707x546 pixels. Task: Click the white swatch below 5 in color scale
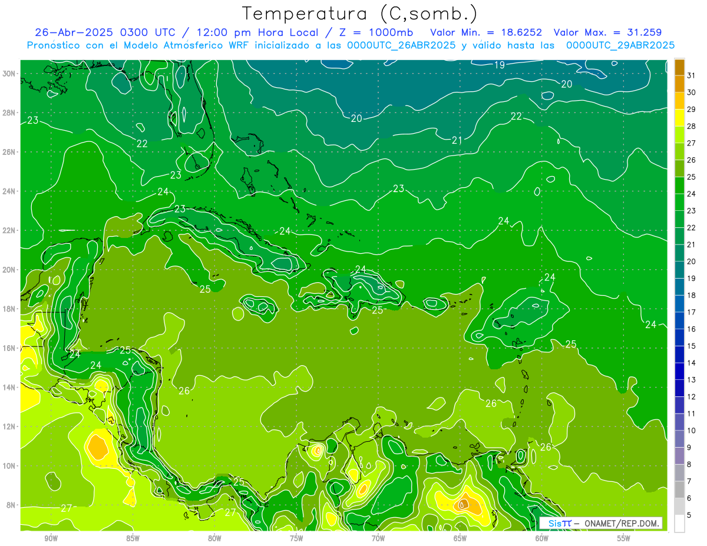click(x=679, y=523)
